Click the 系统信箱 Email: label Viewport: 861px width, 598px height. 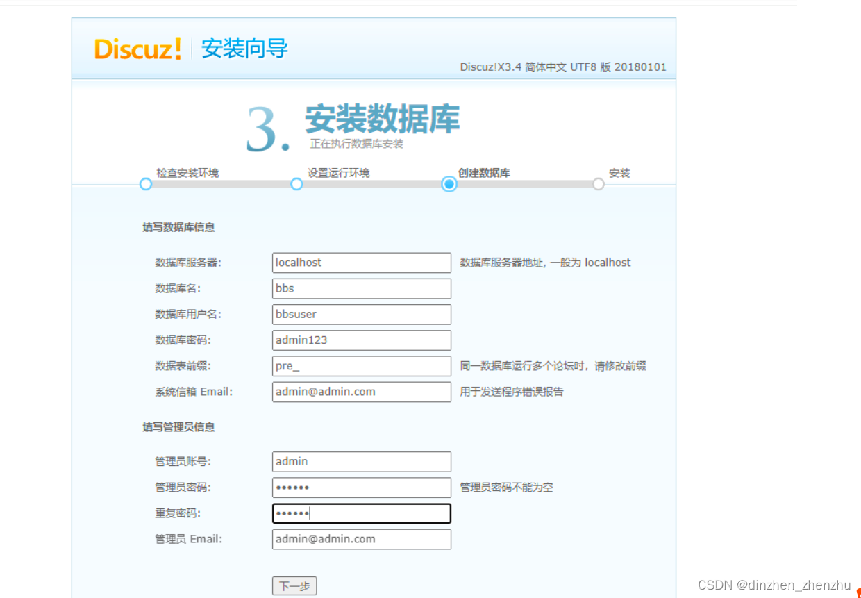tap(194, 392)
